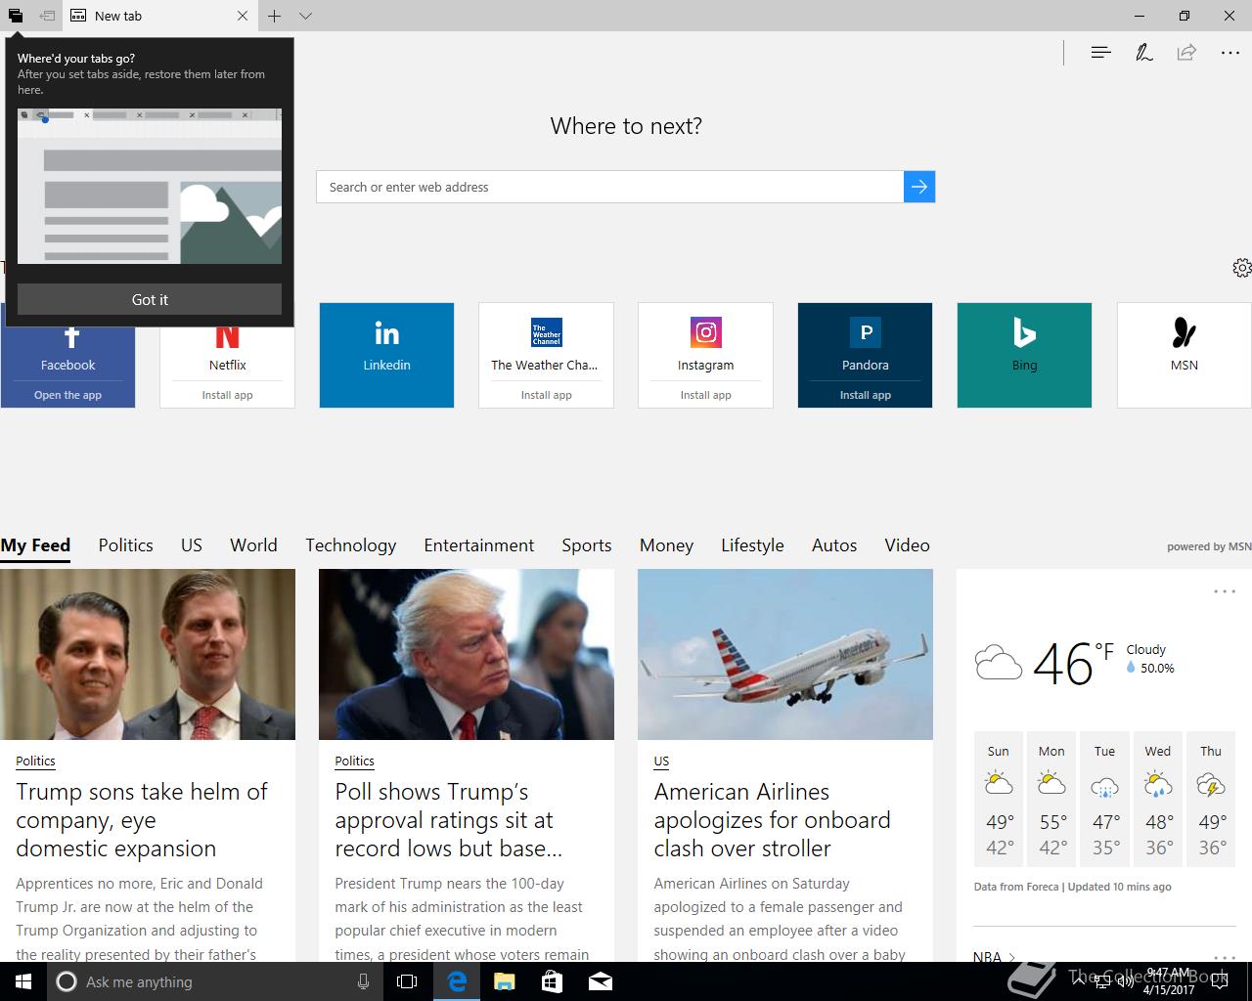This screenshot has width=1252, height=1001.
Task: Open the tabs you've set aside icon
Action: [15, 16]
